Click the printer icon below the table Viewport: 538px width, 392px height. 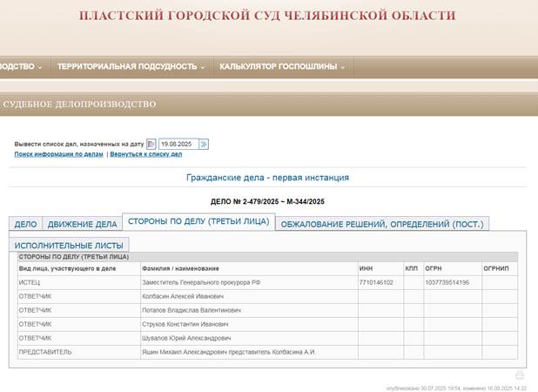(520, 375)
